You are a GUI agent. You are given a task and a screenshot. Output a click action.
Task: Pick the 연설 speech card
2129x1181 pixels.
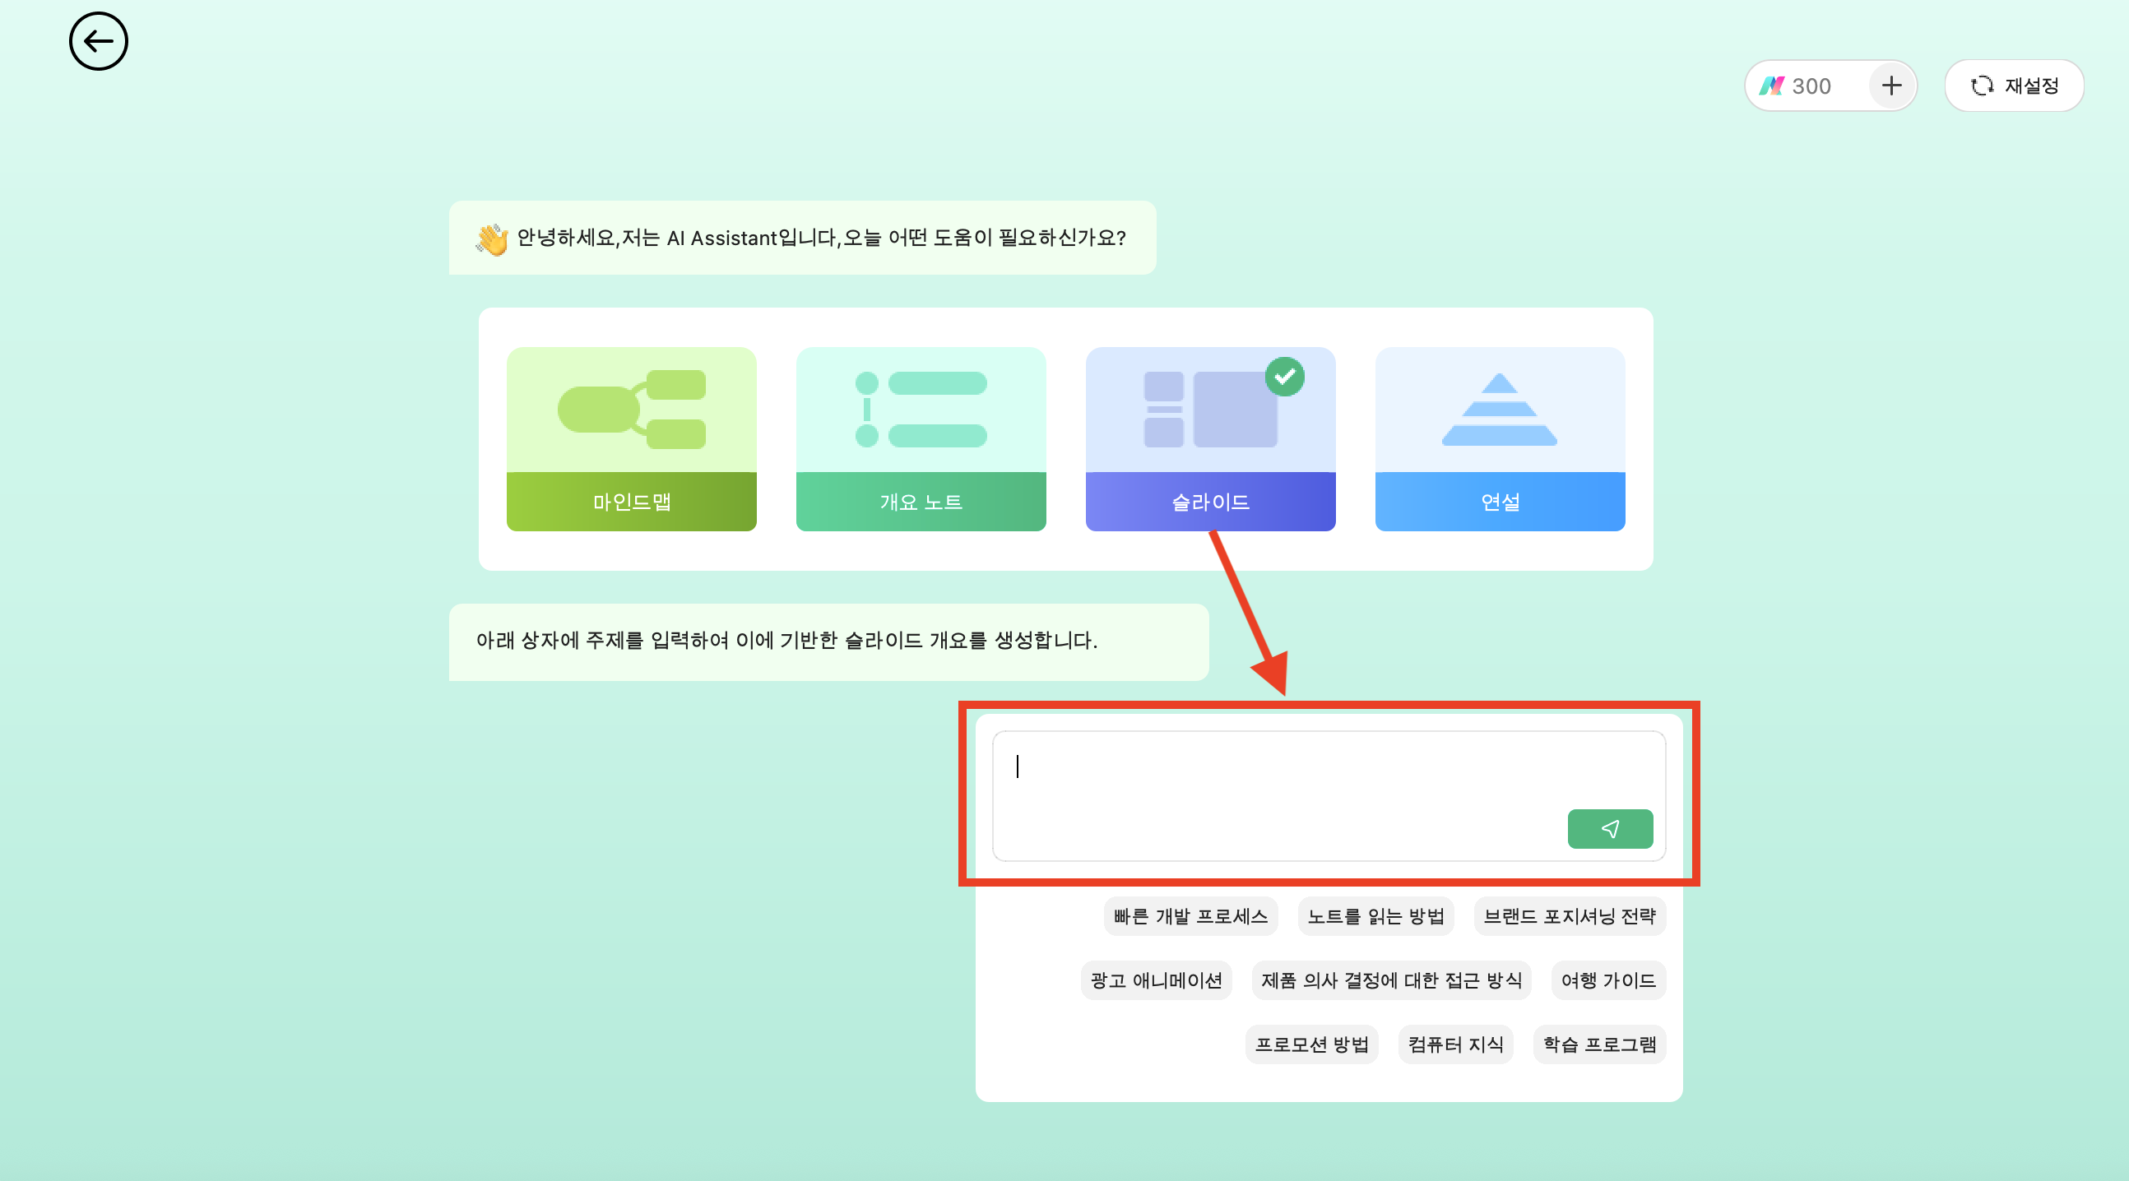tap(1500, 439)
